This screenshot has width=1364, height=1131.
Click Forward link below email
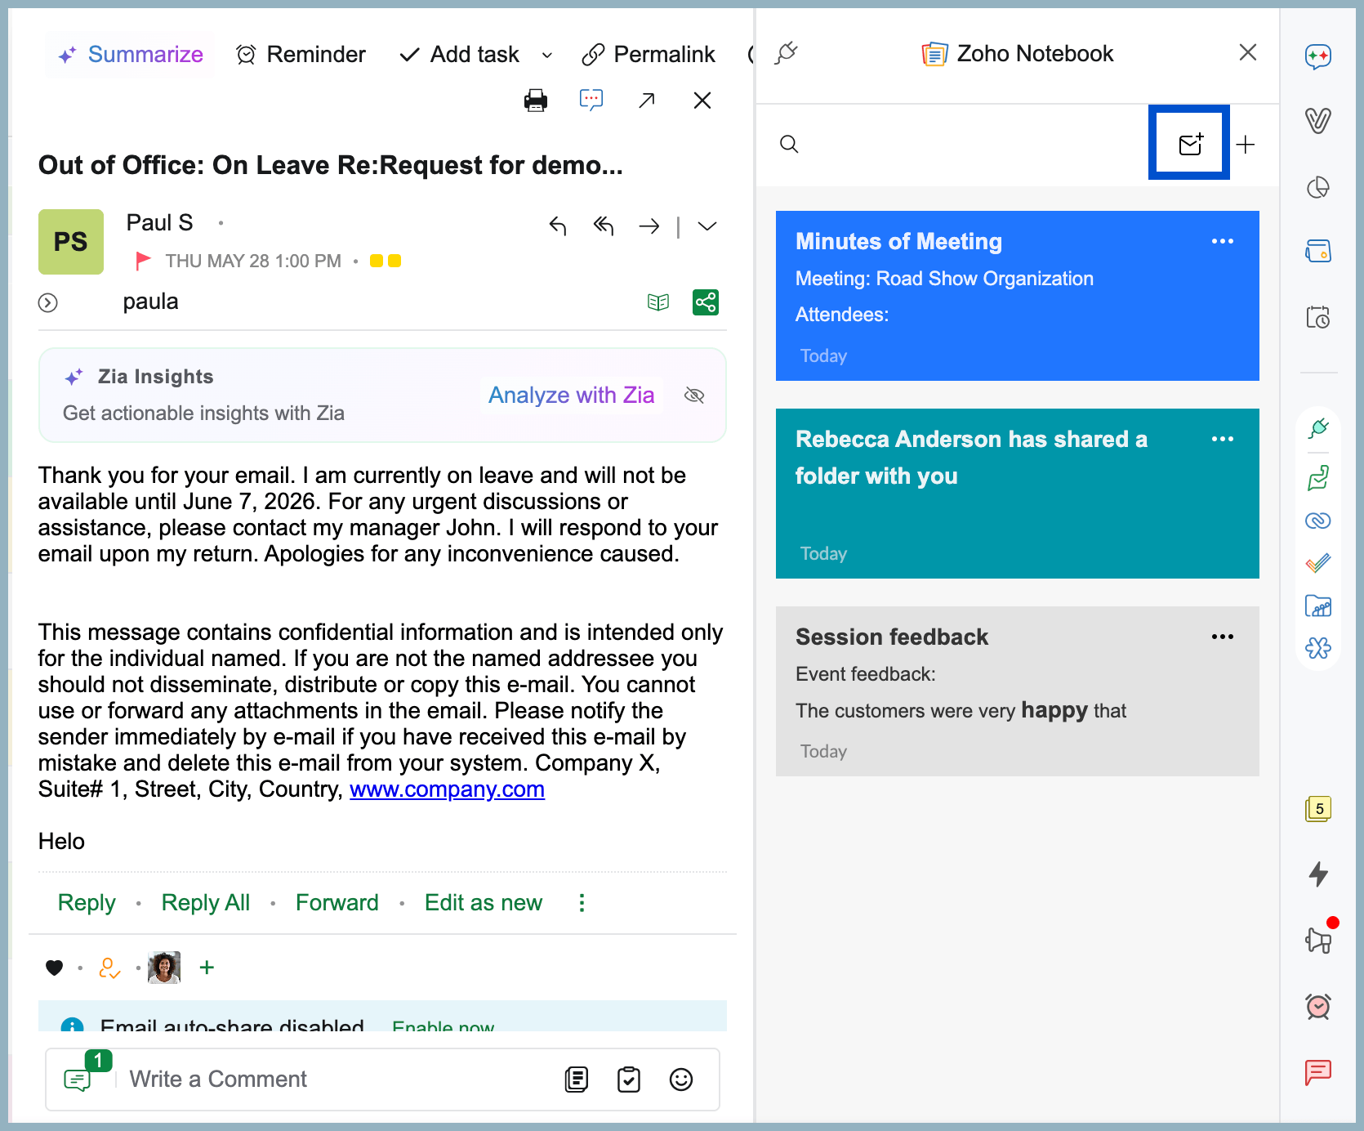tap(337, 903)
